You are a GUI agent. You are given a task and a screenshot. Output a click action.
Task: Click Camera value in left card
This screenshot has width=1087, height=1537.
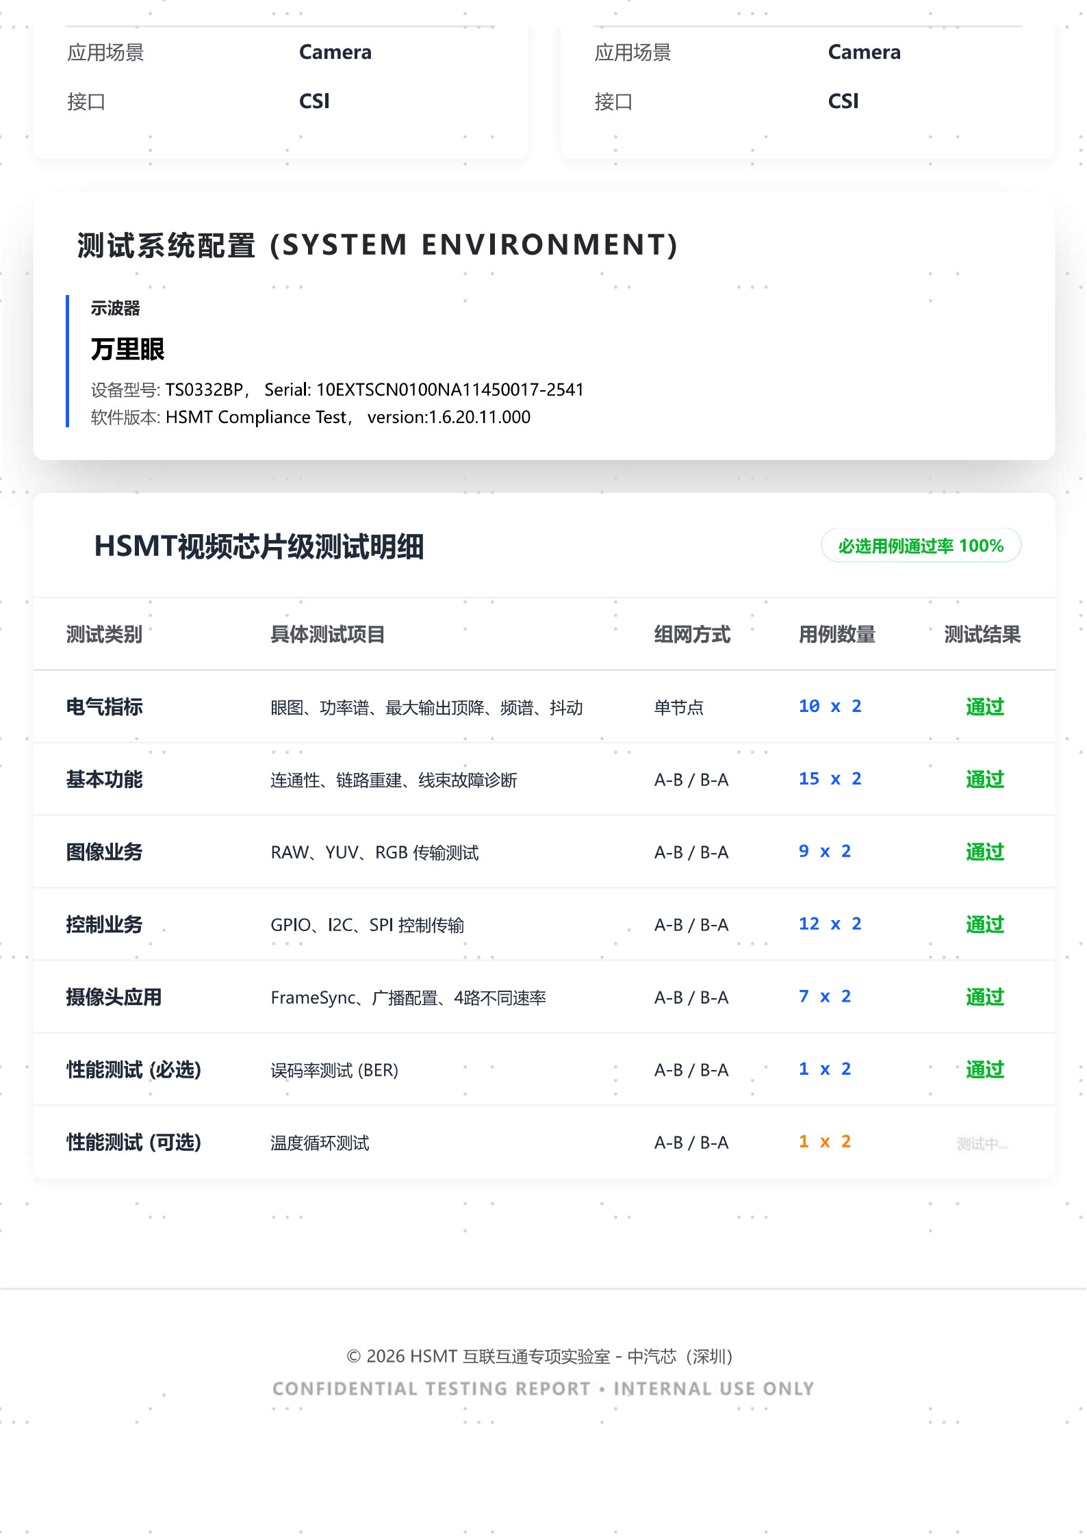tap(335, 52)
